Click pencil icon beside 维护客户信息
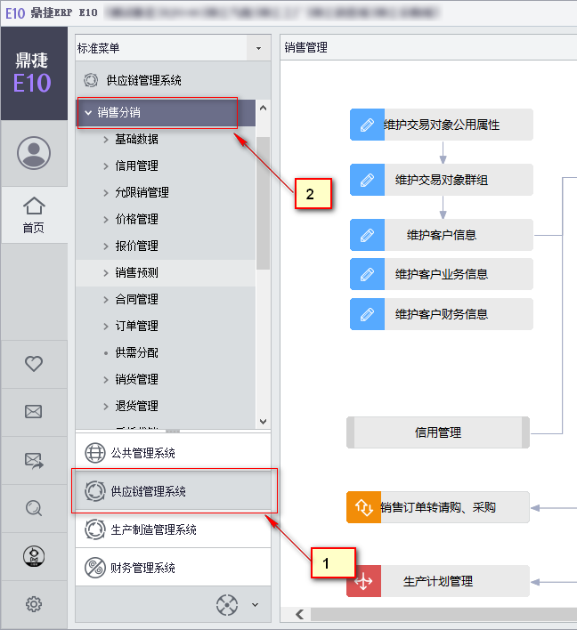Screen dimensions: 577x630 pos(367,235)
